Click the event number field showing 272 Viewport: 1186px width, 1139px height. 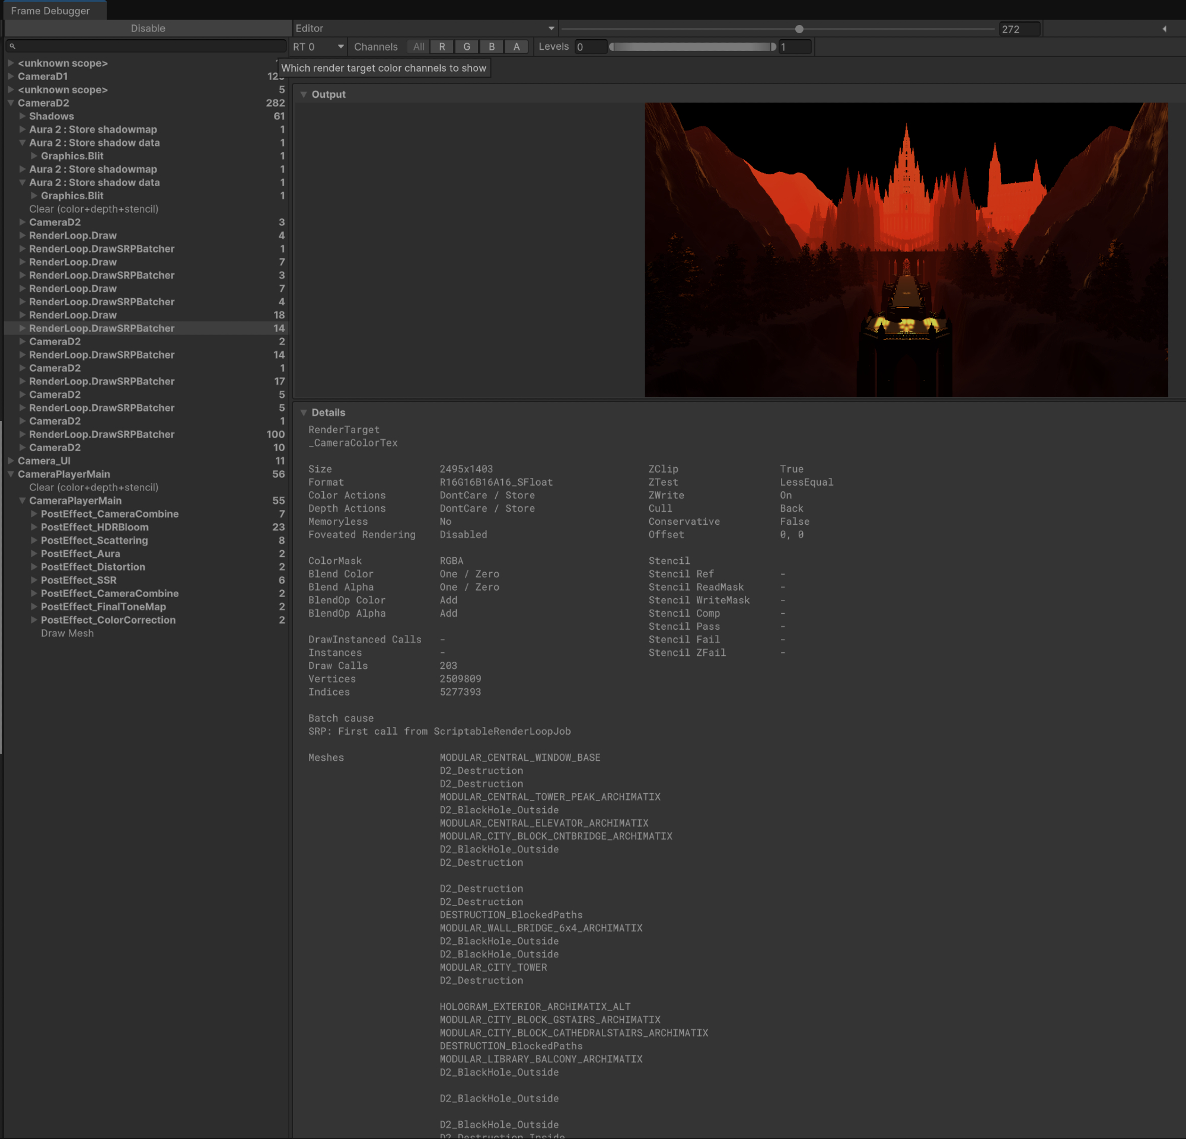pyautogui.click(x=1019, y=29)
